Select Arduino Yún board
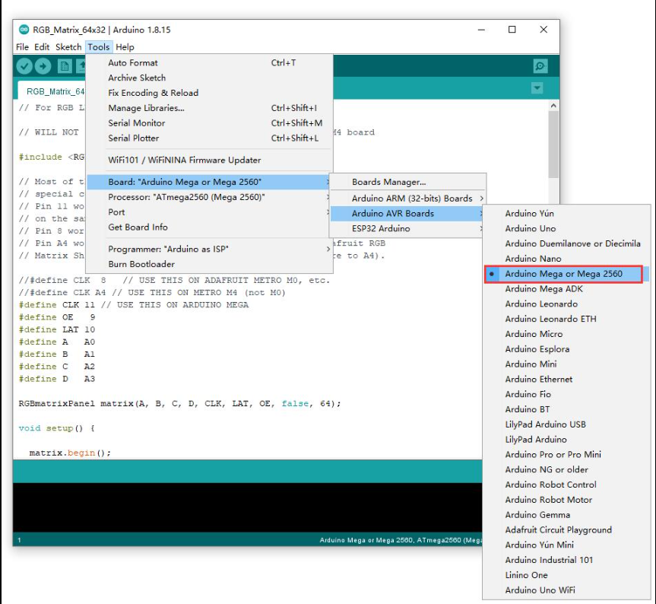Viewport: 656px width, 604px height. (566, 214)
